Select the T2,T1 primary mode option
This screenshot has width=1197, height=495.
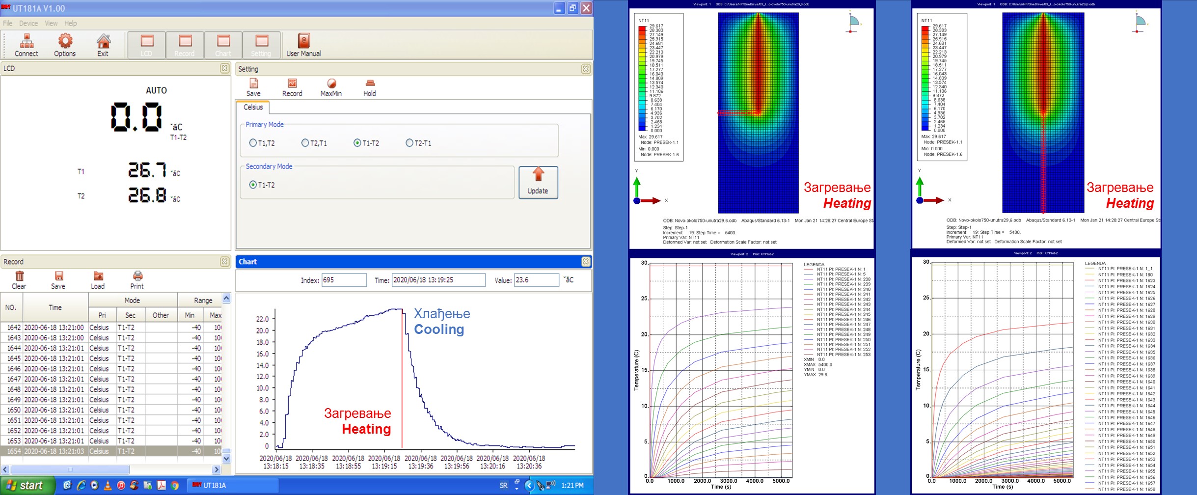[305, 143]
